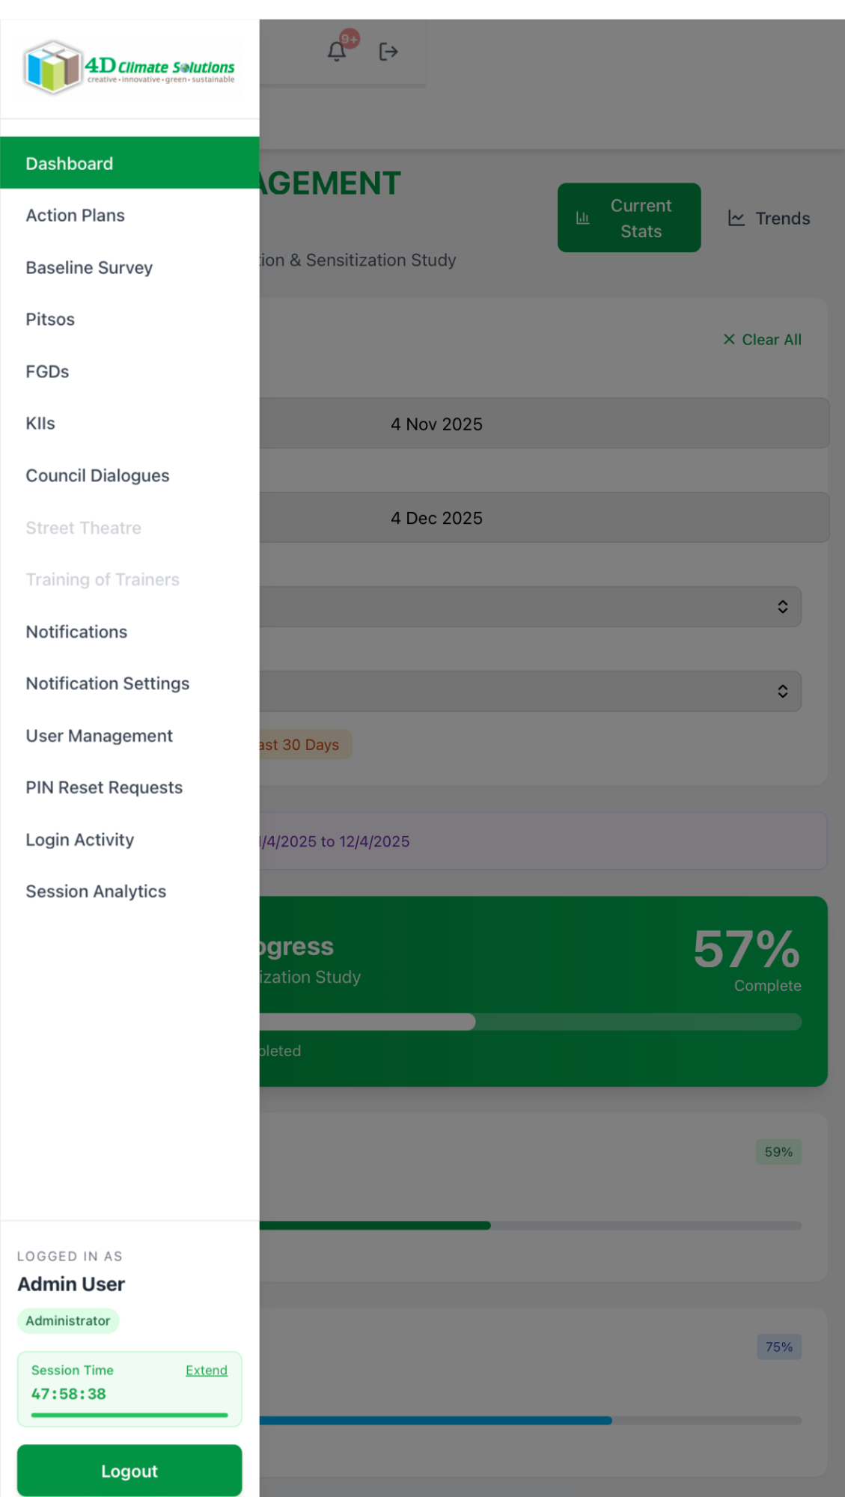Click the logout arrow icon in the header

(389, 51)
